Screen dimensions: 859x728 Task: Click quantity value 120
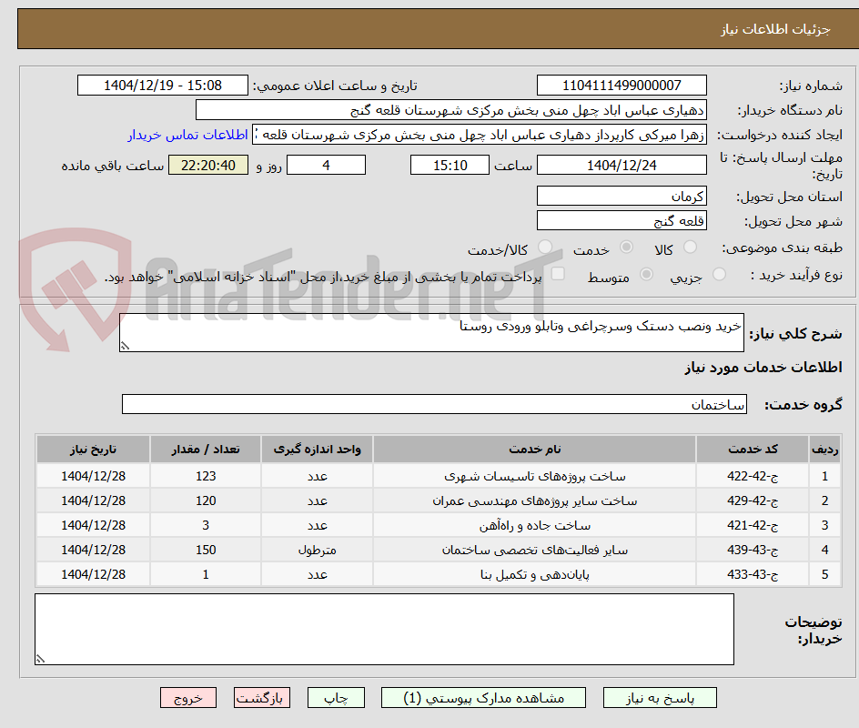[206, 500]
